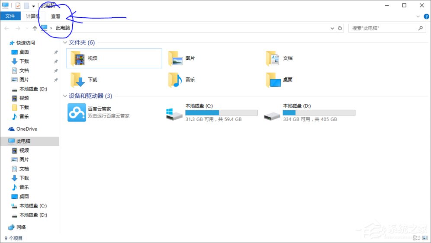
Task: Open 音乐 under Quick access
Action: click(x=24, y=116)
